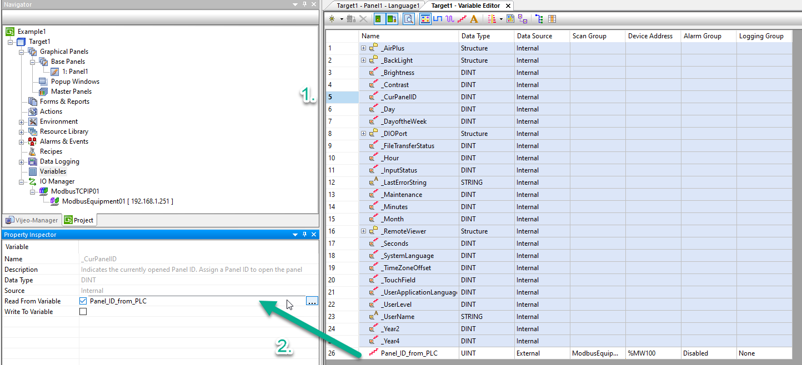Click the blue tree view toolbar icon
The image size is (802, 365).
tap(539, 19)
